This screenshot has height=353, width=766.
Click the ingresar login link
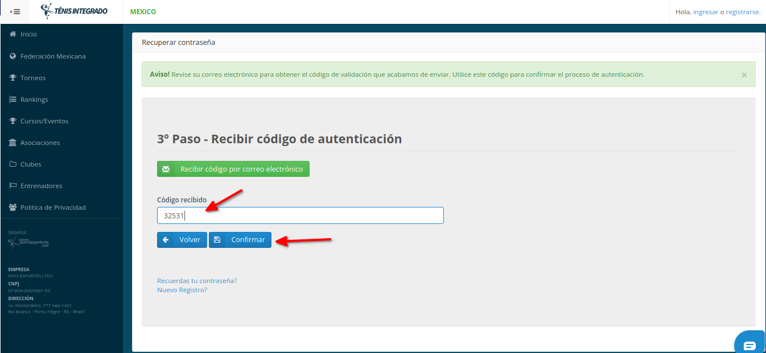(706, 11)
